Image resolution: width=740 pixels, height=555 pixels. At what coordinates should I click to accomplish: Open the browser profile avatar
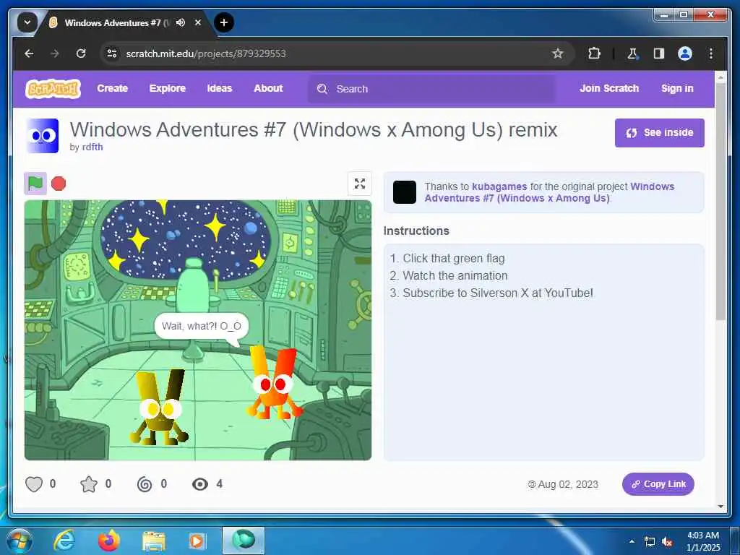coord(685,53)
